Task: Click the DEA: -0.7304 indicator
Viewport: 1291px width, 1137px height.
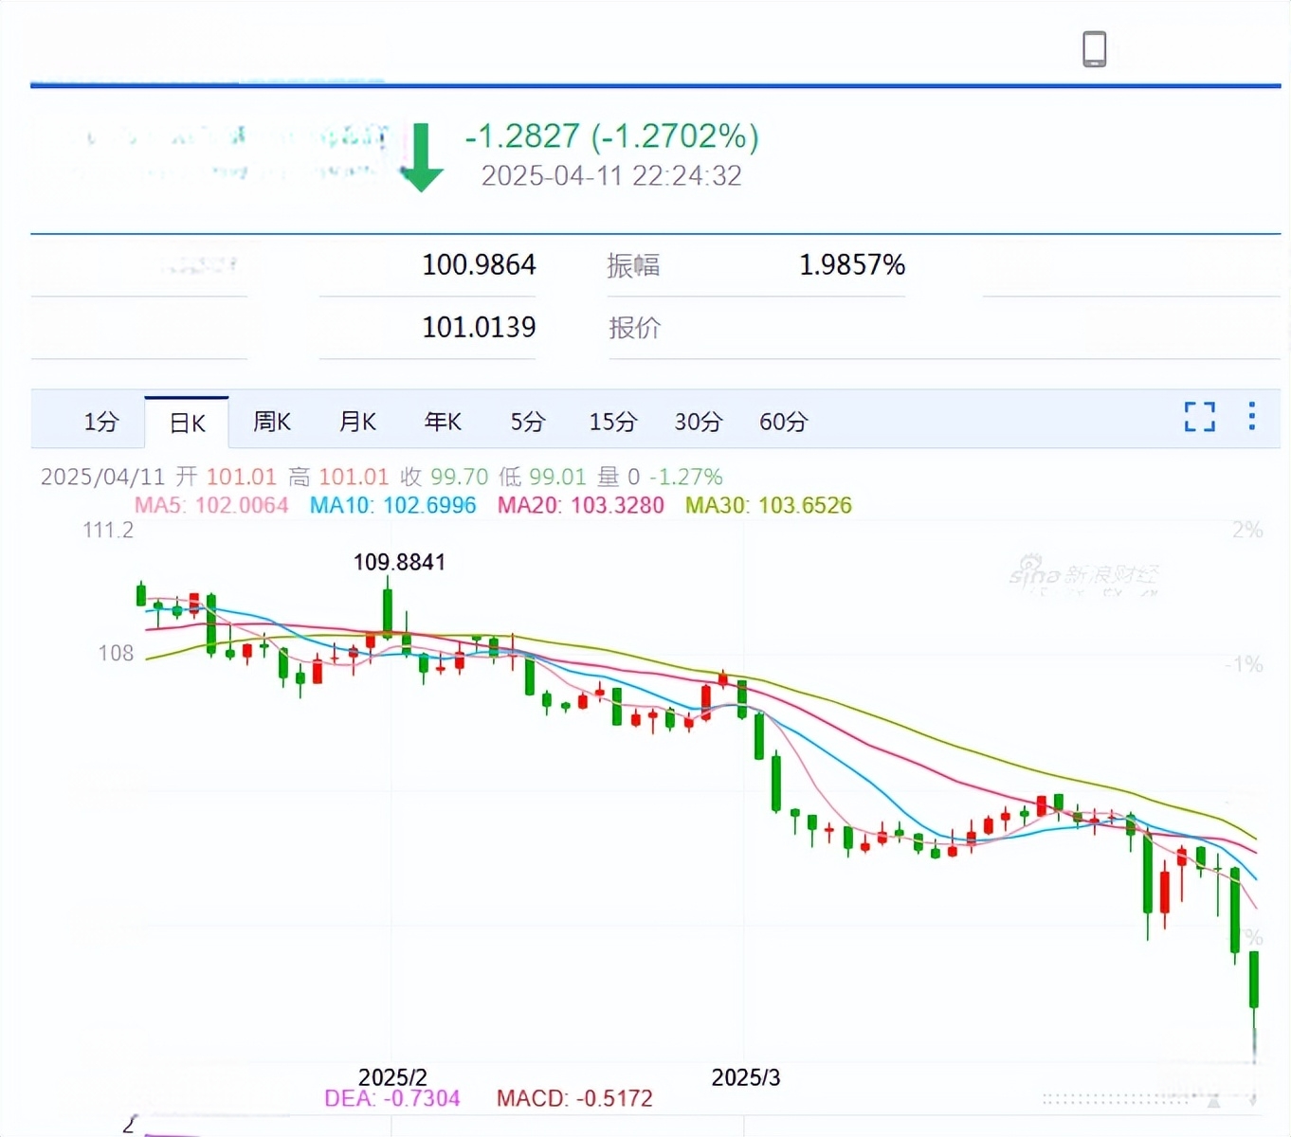Action: pos(391,1098)
